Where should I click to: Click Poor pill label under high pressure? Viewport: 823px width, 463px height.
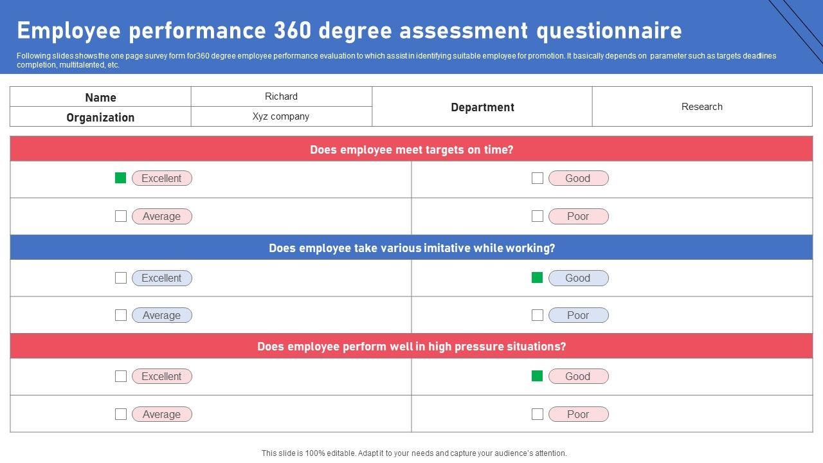point(578,414)
